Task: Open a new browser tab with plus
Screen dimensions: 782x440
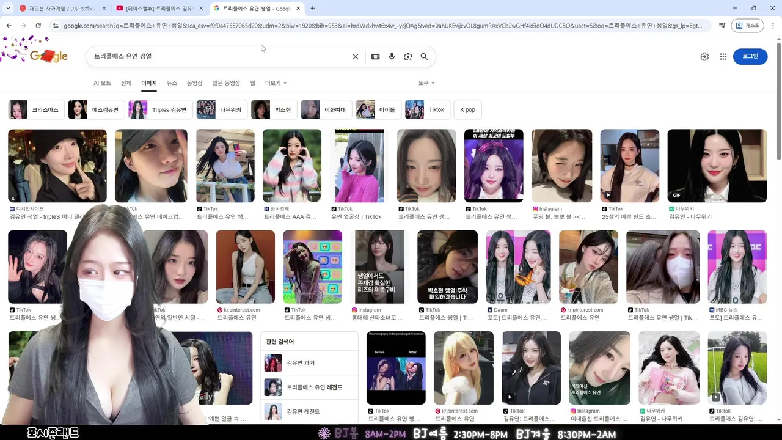Action: tap(313, 9)
